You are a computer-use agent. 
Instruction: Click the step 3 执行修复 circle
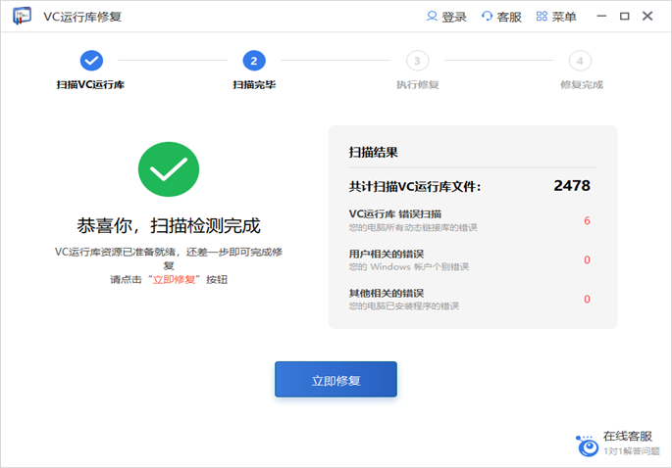click(x=417, y=61)
